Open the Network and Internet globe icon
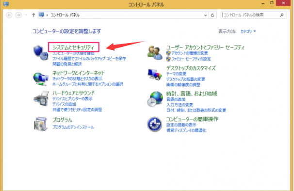Screen dimensions: 294x191 pos(41,79)
